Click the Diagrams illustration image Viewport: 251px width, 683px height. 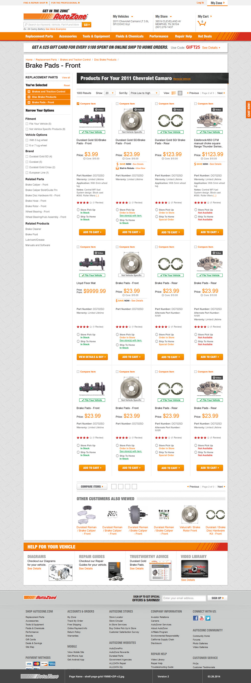click(61, 572)
